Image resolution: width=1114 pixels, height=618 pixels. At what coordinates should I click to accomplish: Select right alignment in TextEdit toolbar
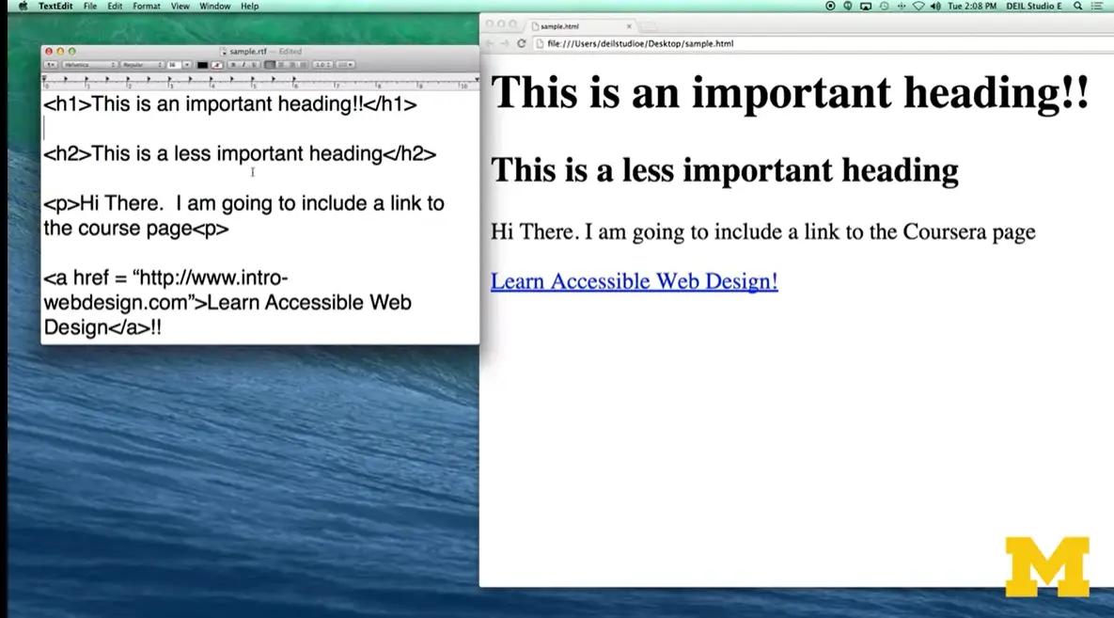(x=292, y=64)
